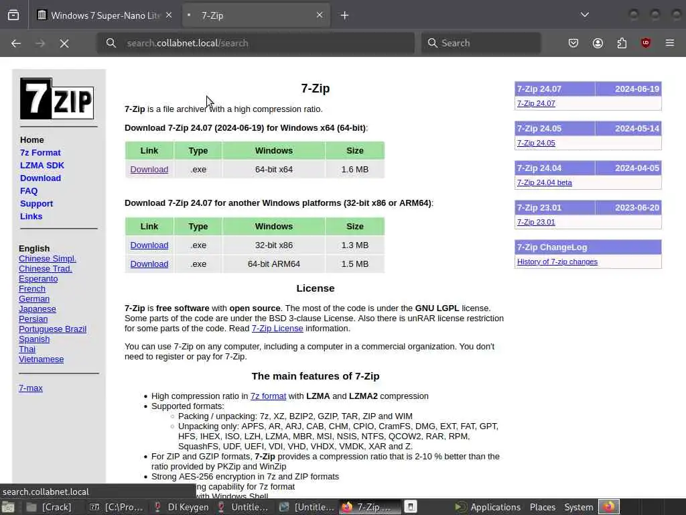Viewport: 686px width, 515px height.
Task: Expand the list all tabs chevron
Action: [x=584, y=15]
